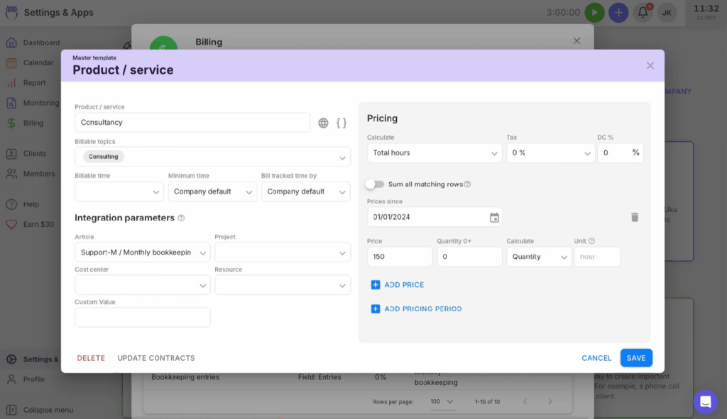
Task: Click the globe translation icon beside Consultancy
Action: click(x=324, y=122)
